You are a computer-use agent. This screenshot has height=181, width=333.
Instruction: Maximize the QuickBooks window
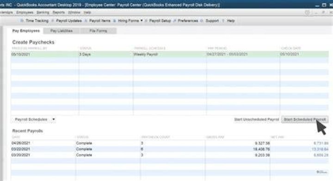pyautogui.click(x=324, y=5)
